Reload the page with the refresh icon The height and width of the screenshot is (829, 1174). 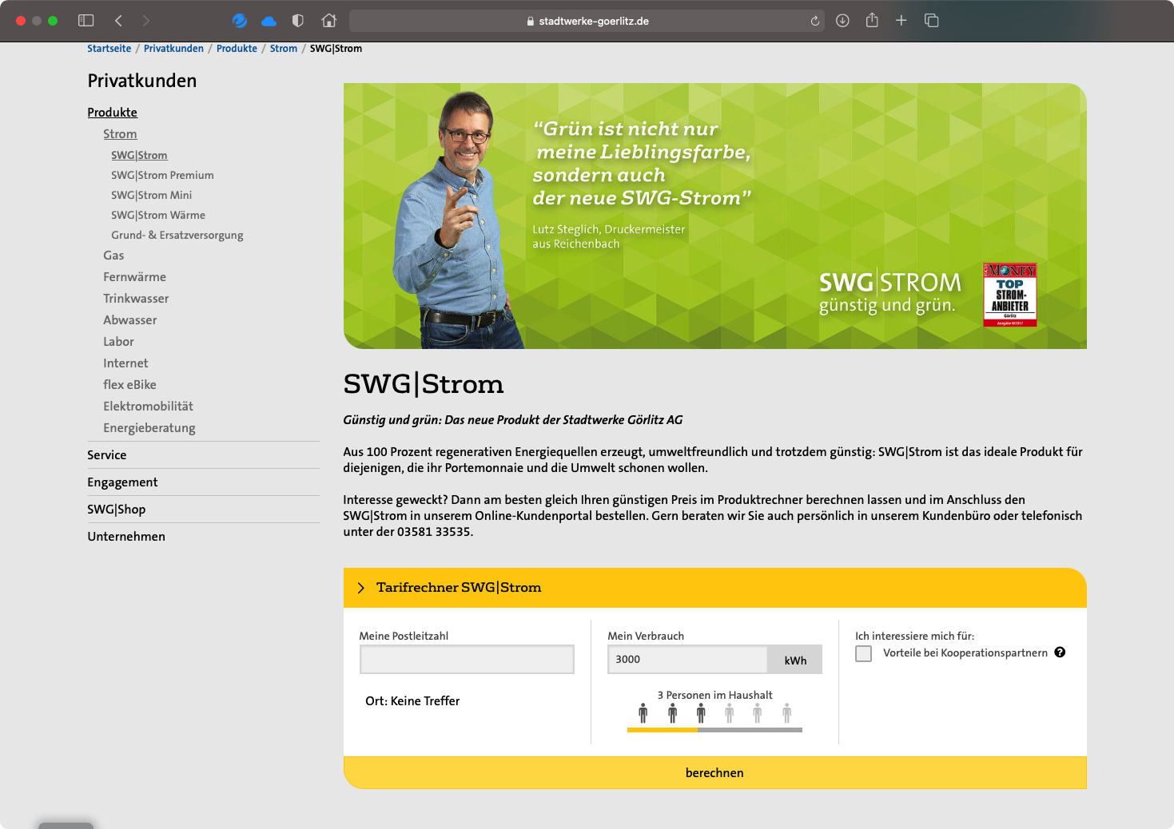(815, 21)
